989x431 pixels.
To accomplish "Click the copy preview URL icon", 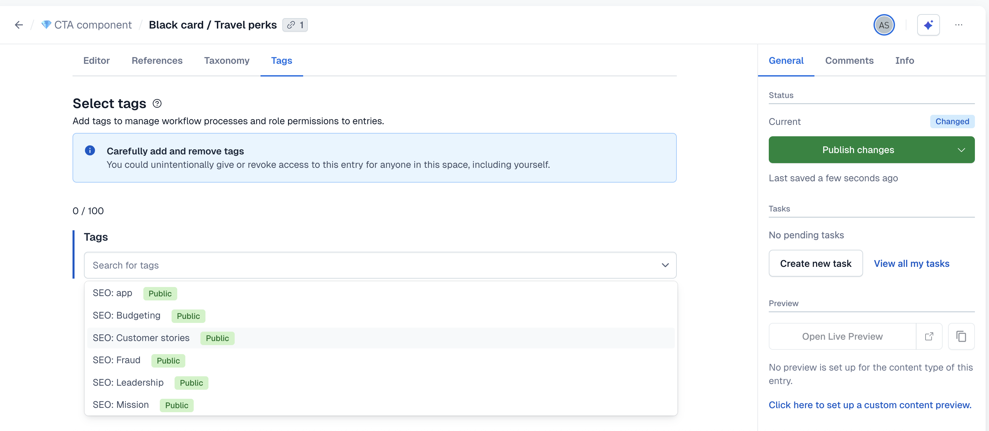I will click(961, 337).
